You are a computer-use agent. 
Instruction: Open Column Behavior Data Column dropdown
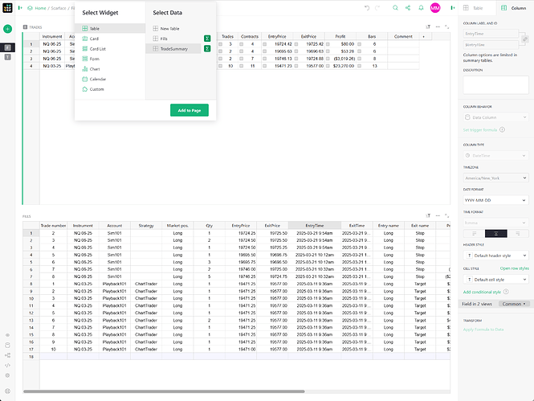click(496, 117)
